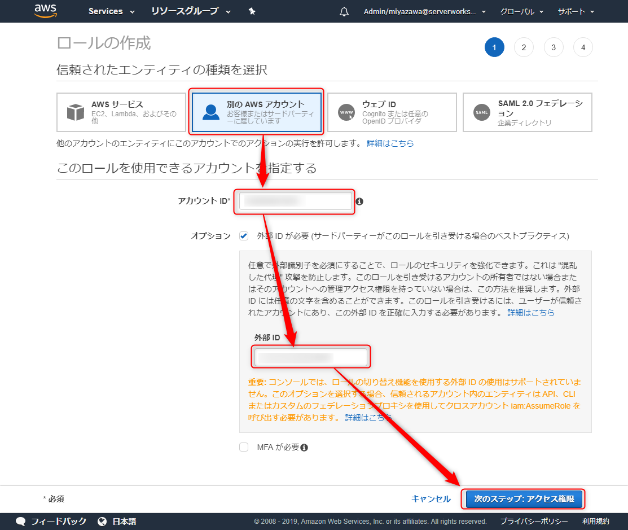This screenshot has width=628, height=530.
Task: Open the notifications bell icon
Action: (x=344, y=12)
